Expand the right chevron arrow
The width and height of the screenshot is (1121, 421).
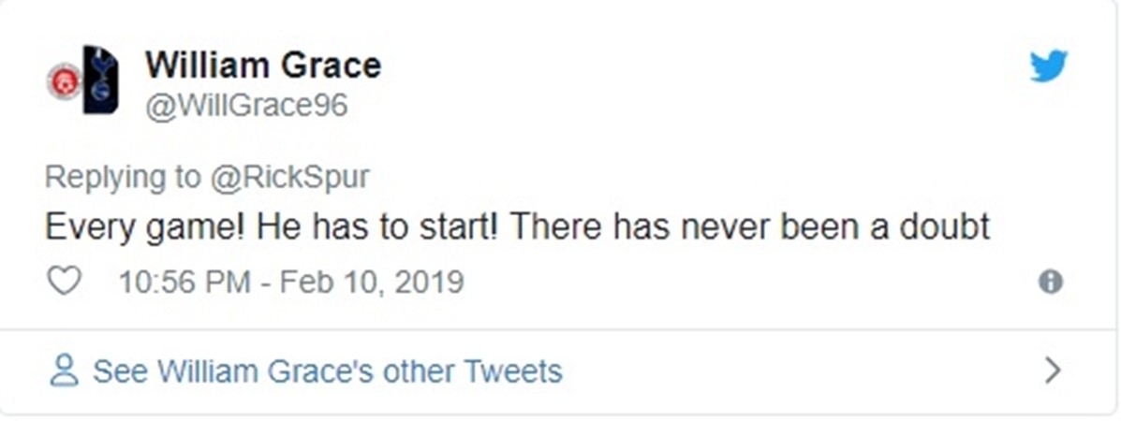[x=1054, y=370]
